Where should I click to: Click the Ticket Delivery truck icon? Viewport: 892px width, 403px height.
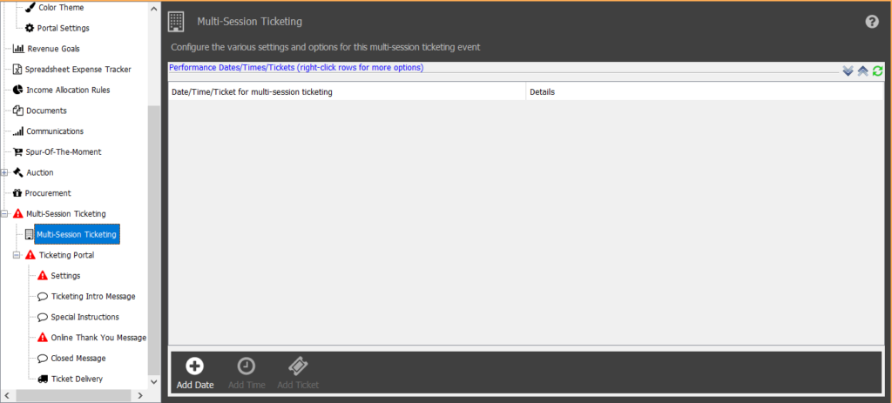pyautogui.click(x=43, y=379)
